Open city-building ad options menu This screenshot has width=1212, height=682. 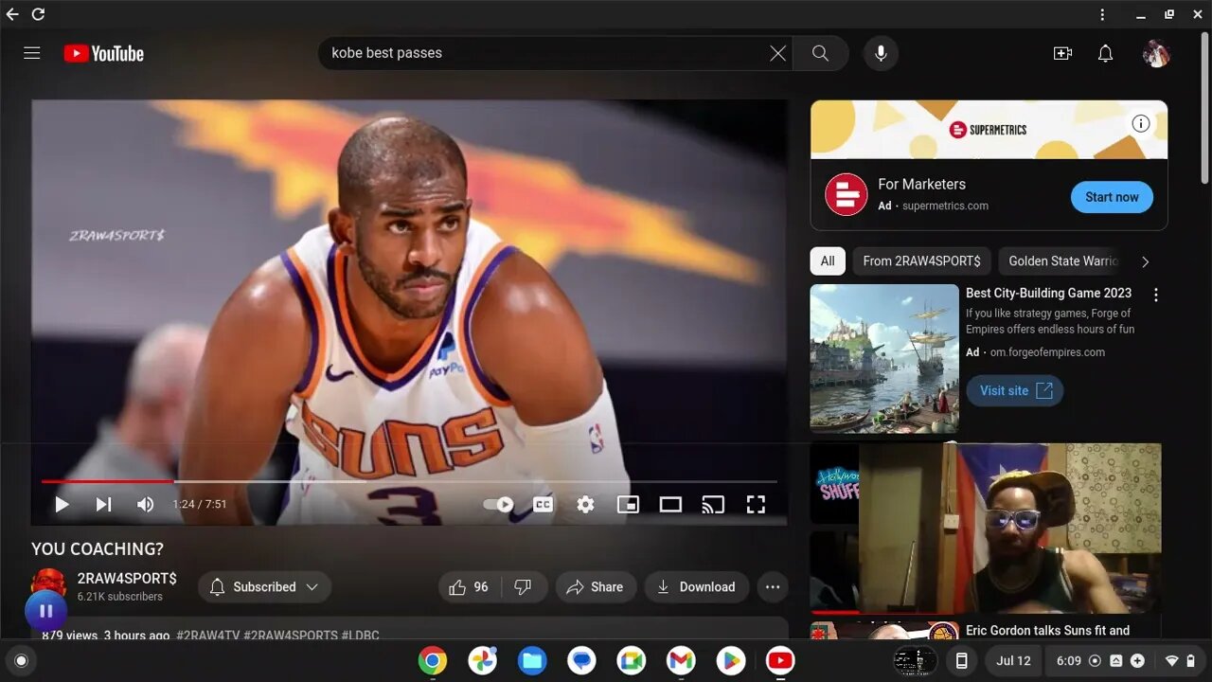1155,295
